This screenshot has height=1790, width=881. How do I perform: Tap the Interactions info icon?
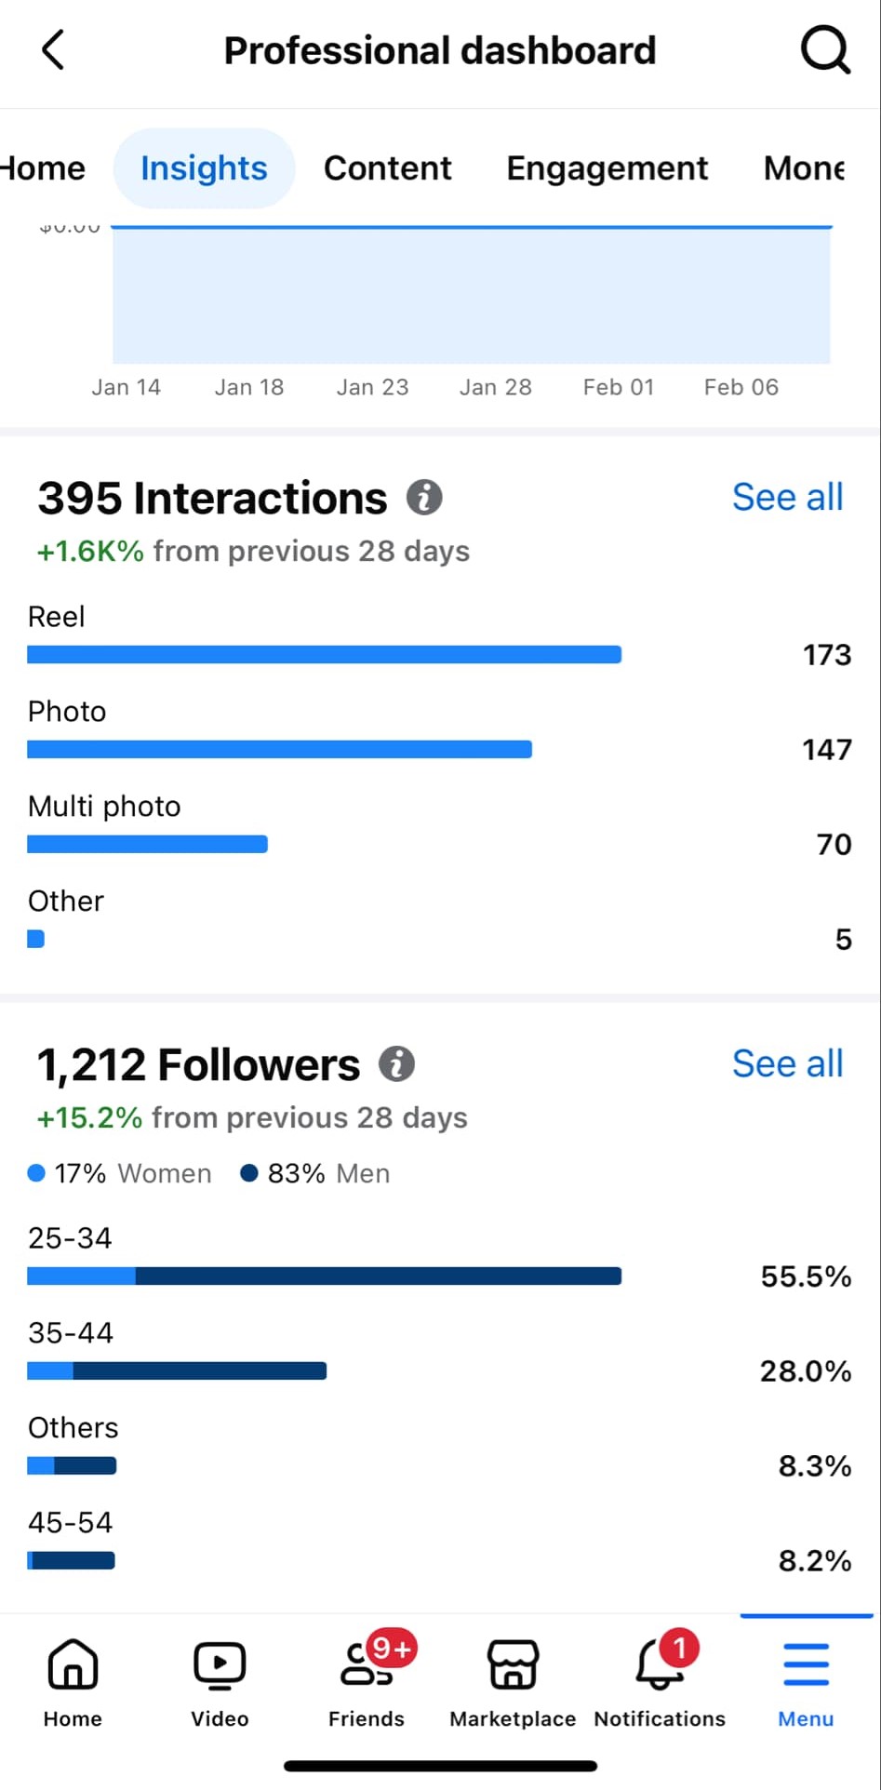pyautogui.click(x=424, y=498)
